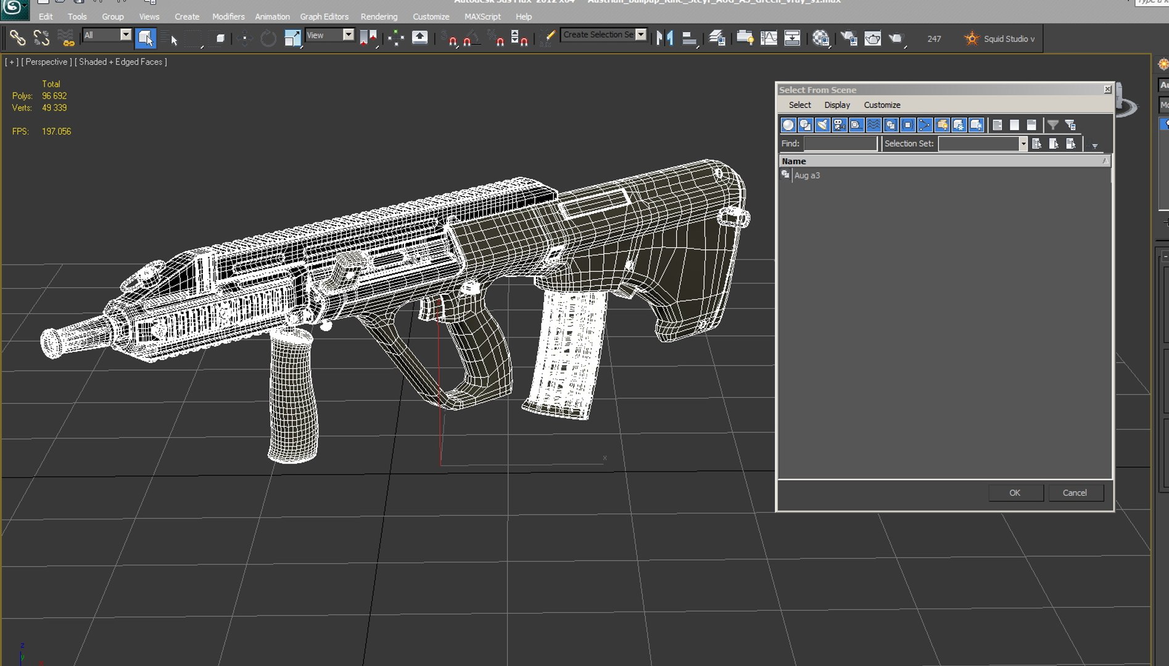Click the Unlink Selection tool

[41, 38]
